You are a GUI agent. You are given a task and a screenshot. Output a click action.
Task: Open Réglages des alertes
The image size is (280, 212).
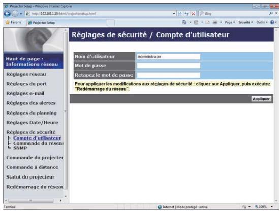(31, 103)
